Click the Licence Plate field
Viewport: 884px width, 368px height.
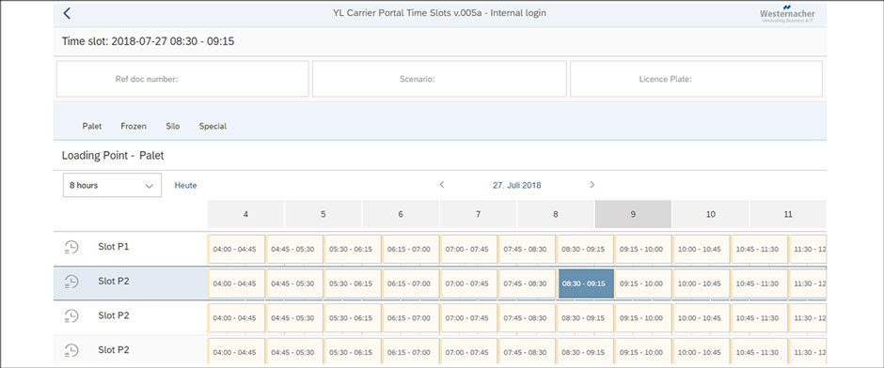696,79
